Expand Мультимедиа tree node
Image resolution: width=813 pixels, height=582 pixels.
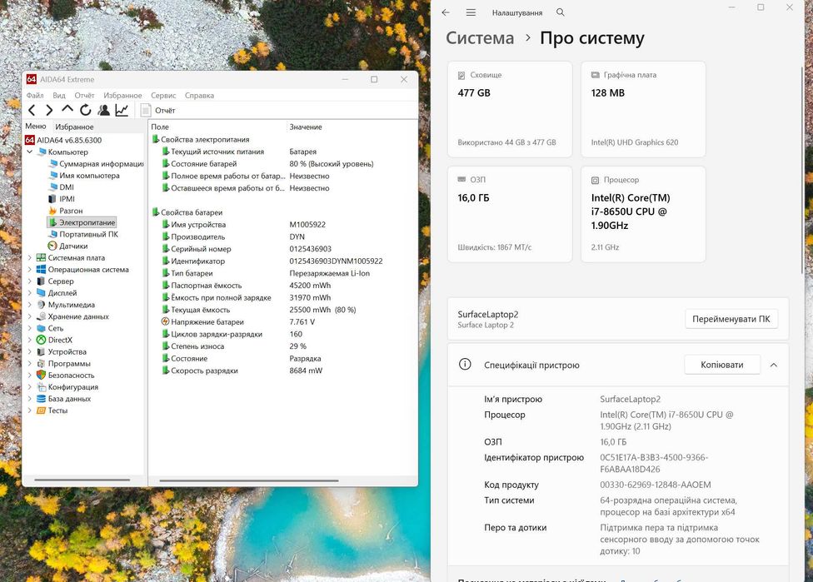pyautogui.click(x=29, y=305)
